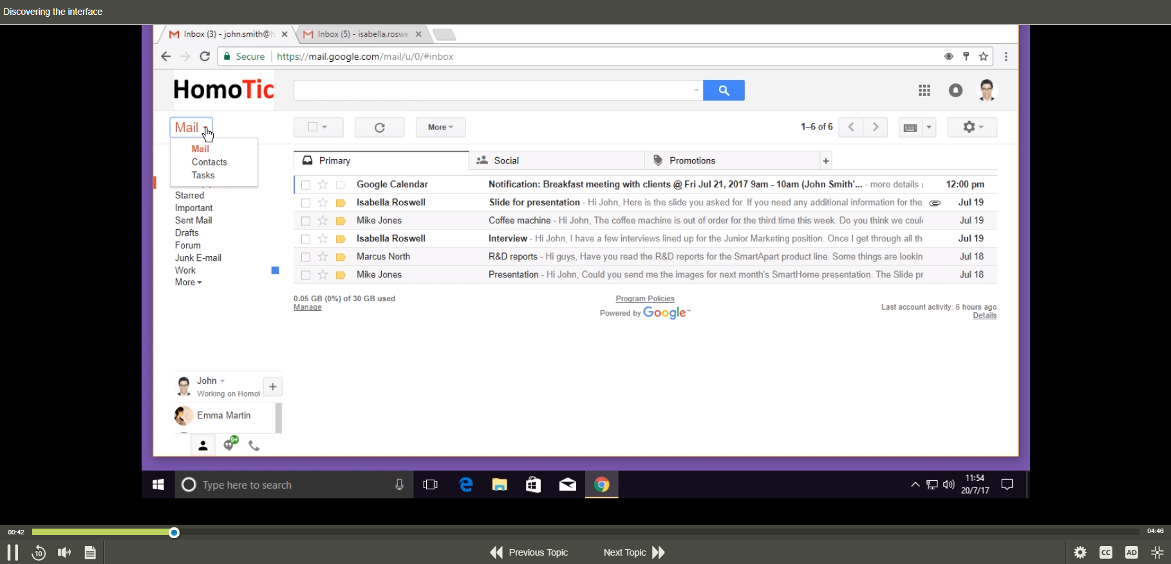Open the Gmail settings gear menu
The image size is (1171, 564).
click(x=971, y=127)
